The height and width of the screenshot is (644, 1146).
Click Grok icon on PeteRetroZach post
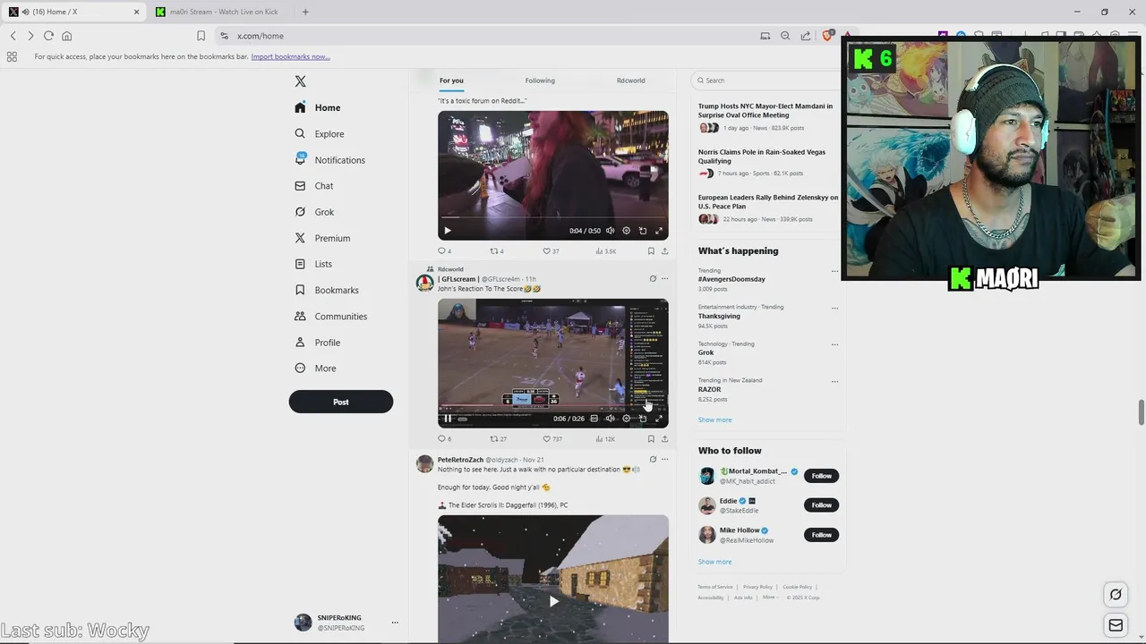[653, 460]
